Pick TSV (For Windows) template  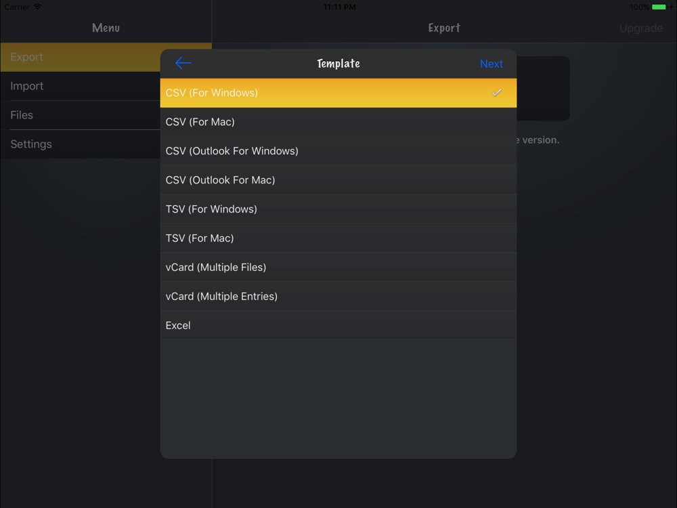(x=338, y=209)
